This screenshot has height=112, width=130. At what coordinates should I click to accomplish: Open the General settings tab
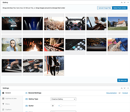[x=12, y=93]
